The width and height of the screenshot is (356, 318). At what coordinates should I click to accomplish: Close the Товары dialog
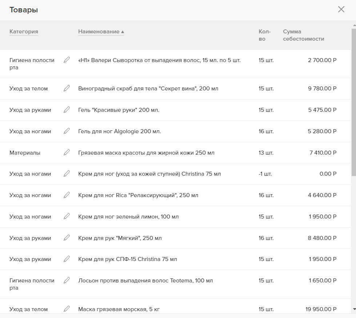click(341, 9)
